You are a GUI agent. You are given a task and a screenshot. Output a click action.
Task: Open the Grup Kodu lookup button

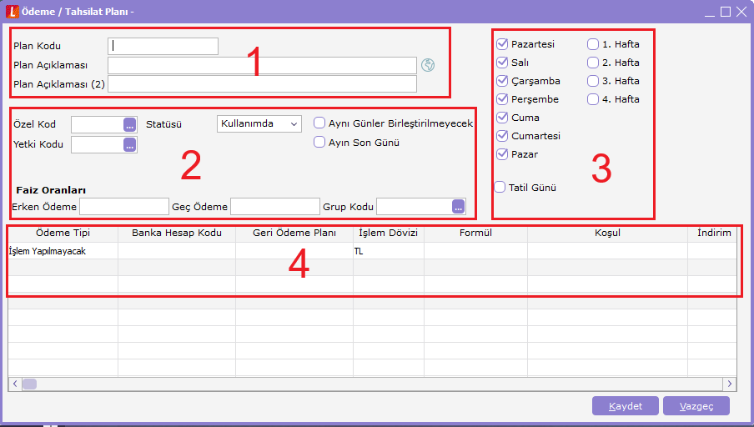pos(458,207)
